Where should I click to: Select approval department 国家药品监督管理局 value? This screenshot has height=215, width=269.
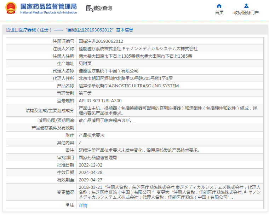(x=98, y=158)
